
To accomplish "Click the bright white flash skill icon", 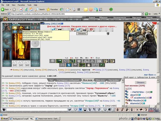I will [89, 65].
